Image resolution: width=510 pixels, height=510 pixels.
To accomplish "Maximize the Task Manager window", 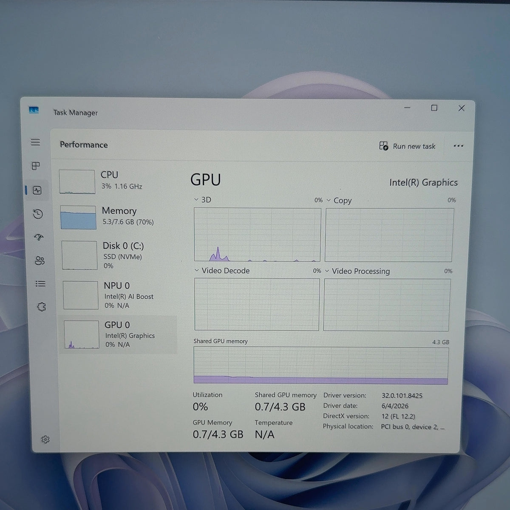I will tap(434, 108).
